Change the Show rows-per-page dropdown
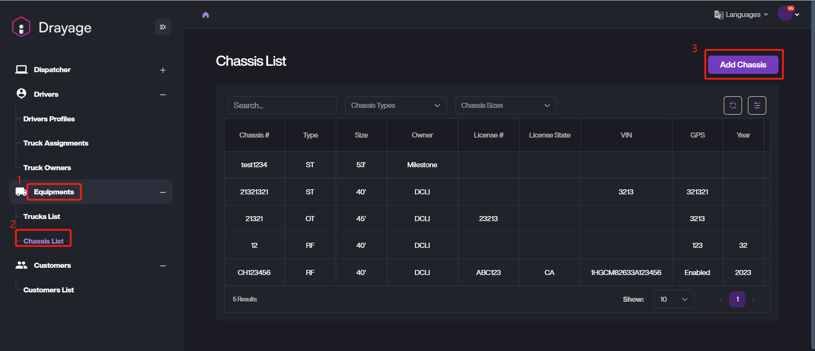The image size is (815, 351). (x=674, y=299)
